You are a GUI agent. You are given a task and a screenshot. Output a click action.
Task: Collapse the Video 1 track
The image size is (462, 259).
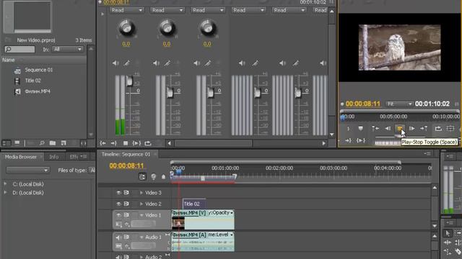(x=141, y=215)
